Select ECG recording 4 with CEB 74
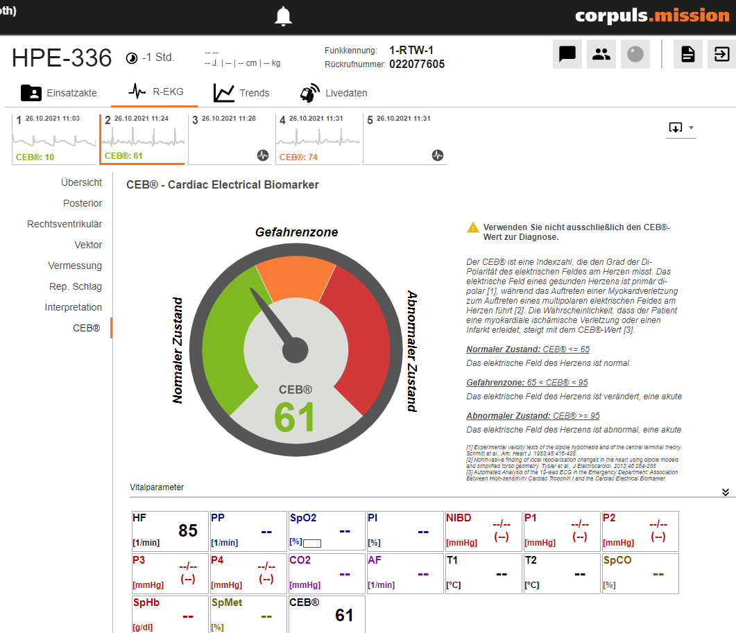This screenshot has height=633, width=736. [x=317, y=139]
